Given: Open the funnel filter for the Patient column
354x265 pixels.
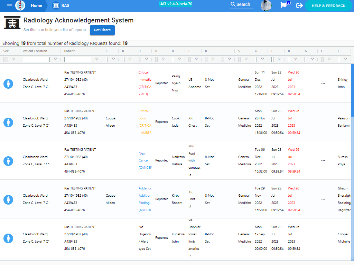Looking at the screenshot, I should (x=97, y=59).
